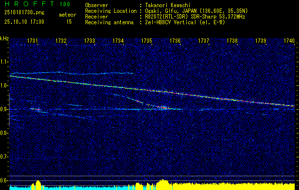Click the 0.9 frequency axis label
The height and width of the screenshot is (190, 299).
(x=4, y=109)
